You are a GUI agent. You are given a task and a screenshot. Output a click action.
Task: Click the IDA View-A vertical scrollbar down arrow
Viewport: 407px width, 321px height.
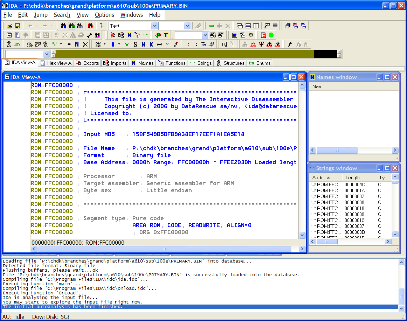(x=302, y=235)
